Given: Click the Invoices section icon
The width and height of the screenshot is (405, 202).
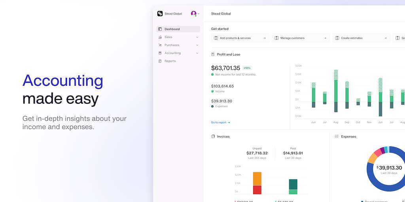Looking at the screenshot, I should point(213,136).
